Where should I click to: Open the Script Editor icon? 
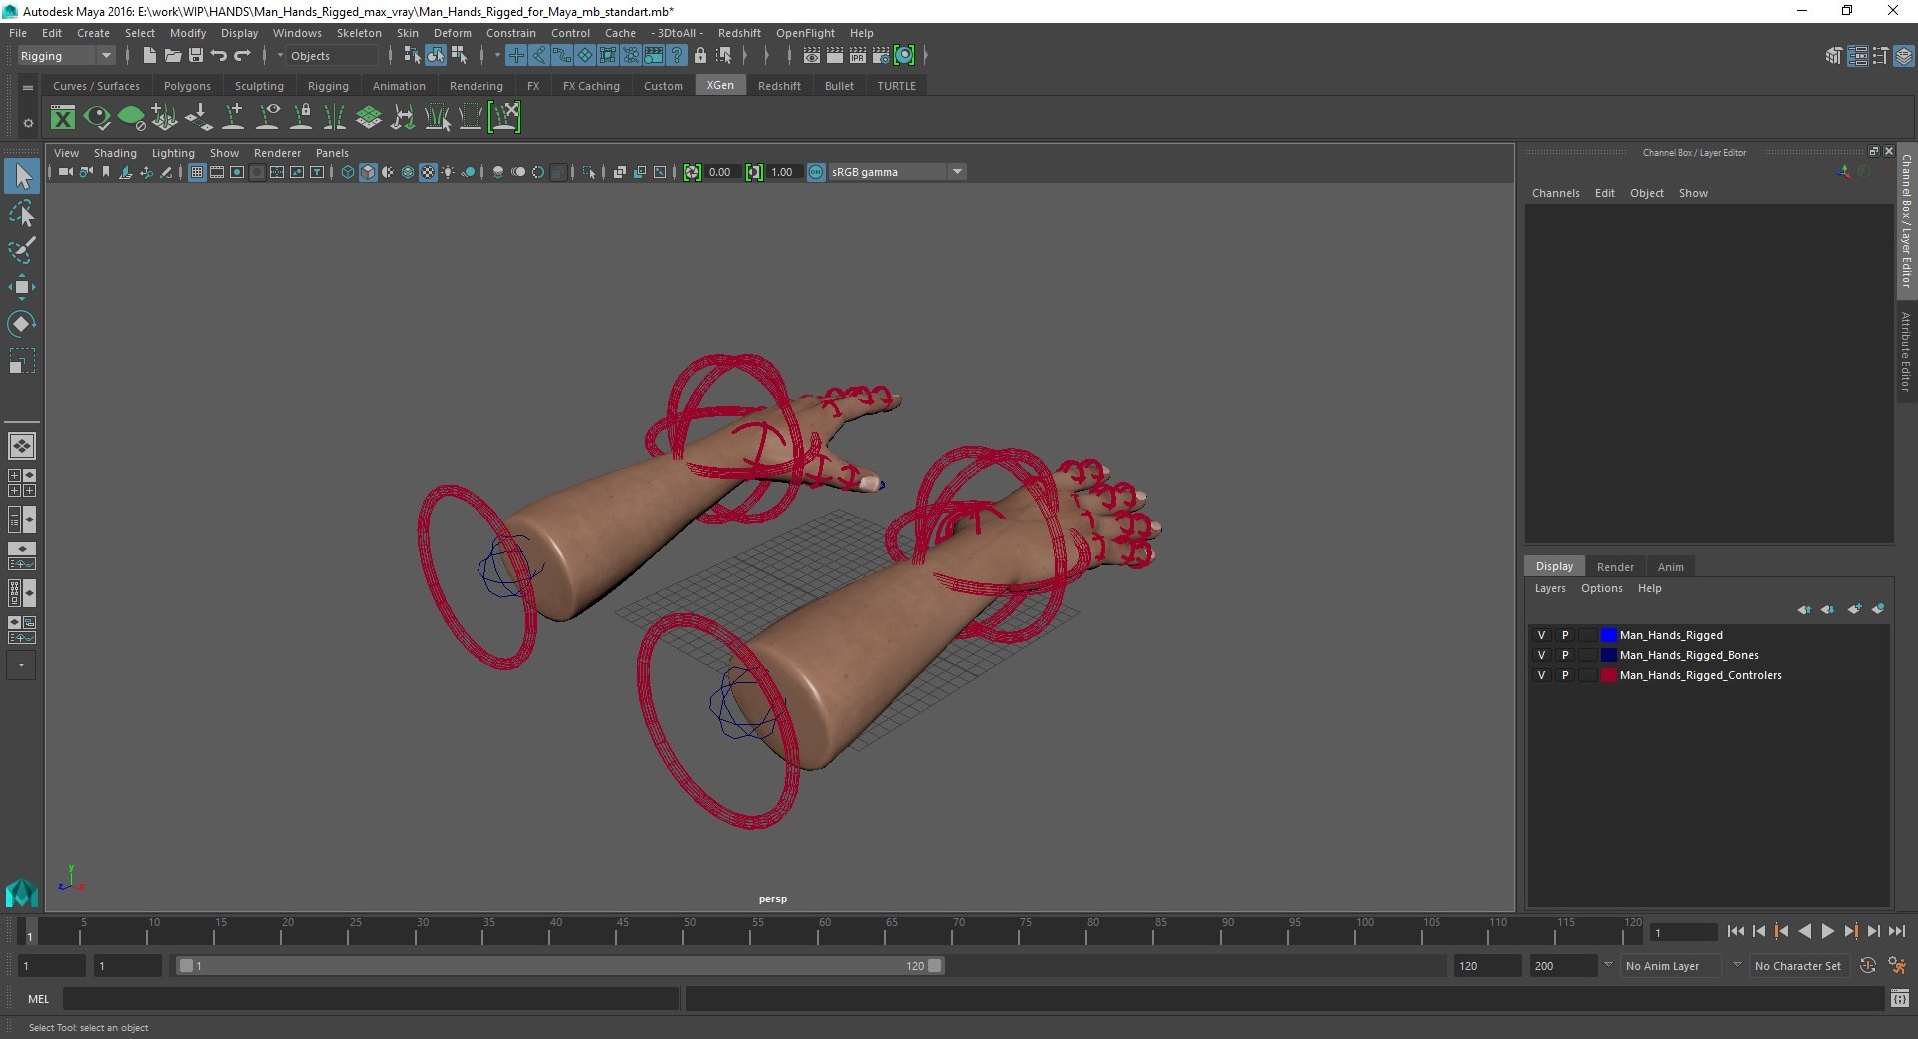[x=1899, y=998]
